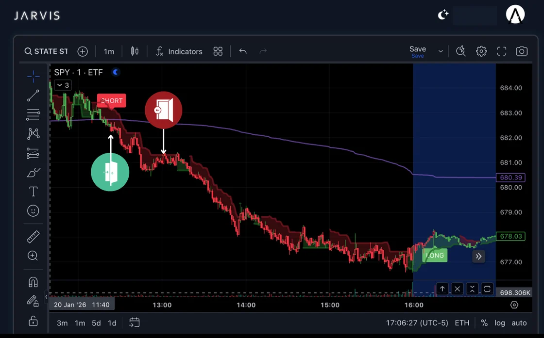Enter fullscreen chart mode
Viewport: 544px width, 338px height.
[x=502, y=51]
